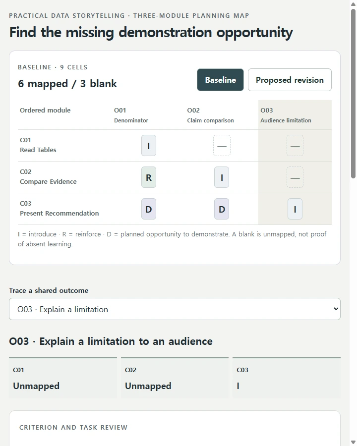Click the C03 Present Recommendation row label
Image resolution: width=357 pixels, height=446 pixels.
[59, 208]
